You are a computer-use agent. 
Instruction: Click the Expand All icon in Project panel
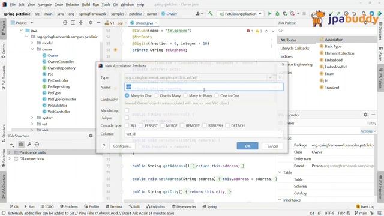point(73,23)
